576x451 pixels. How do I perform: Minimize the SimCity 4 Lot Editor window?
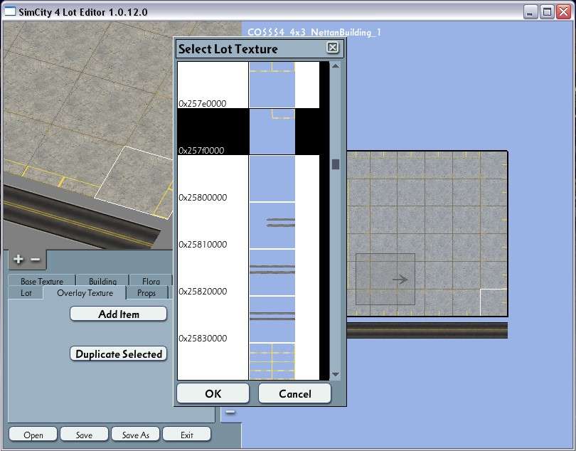click(530, 12)
